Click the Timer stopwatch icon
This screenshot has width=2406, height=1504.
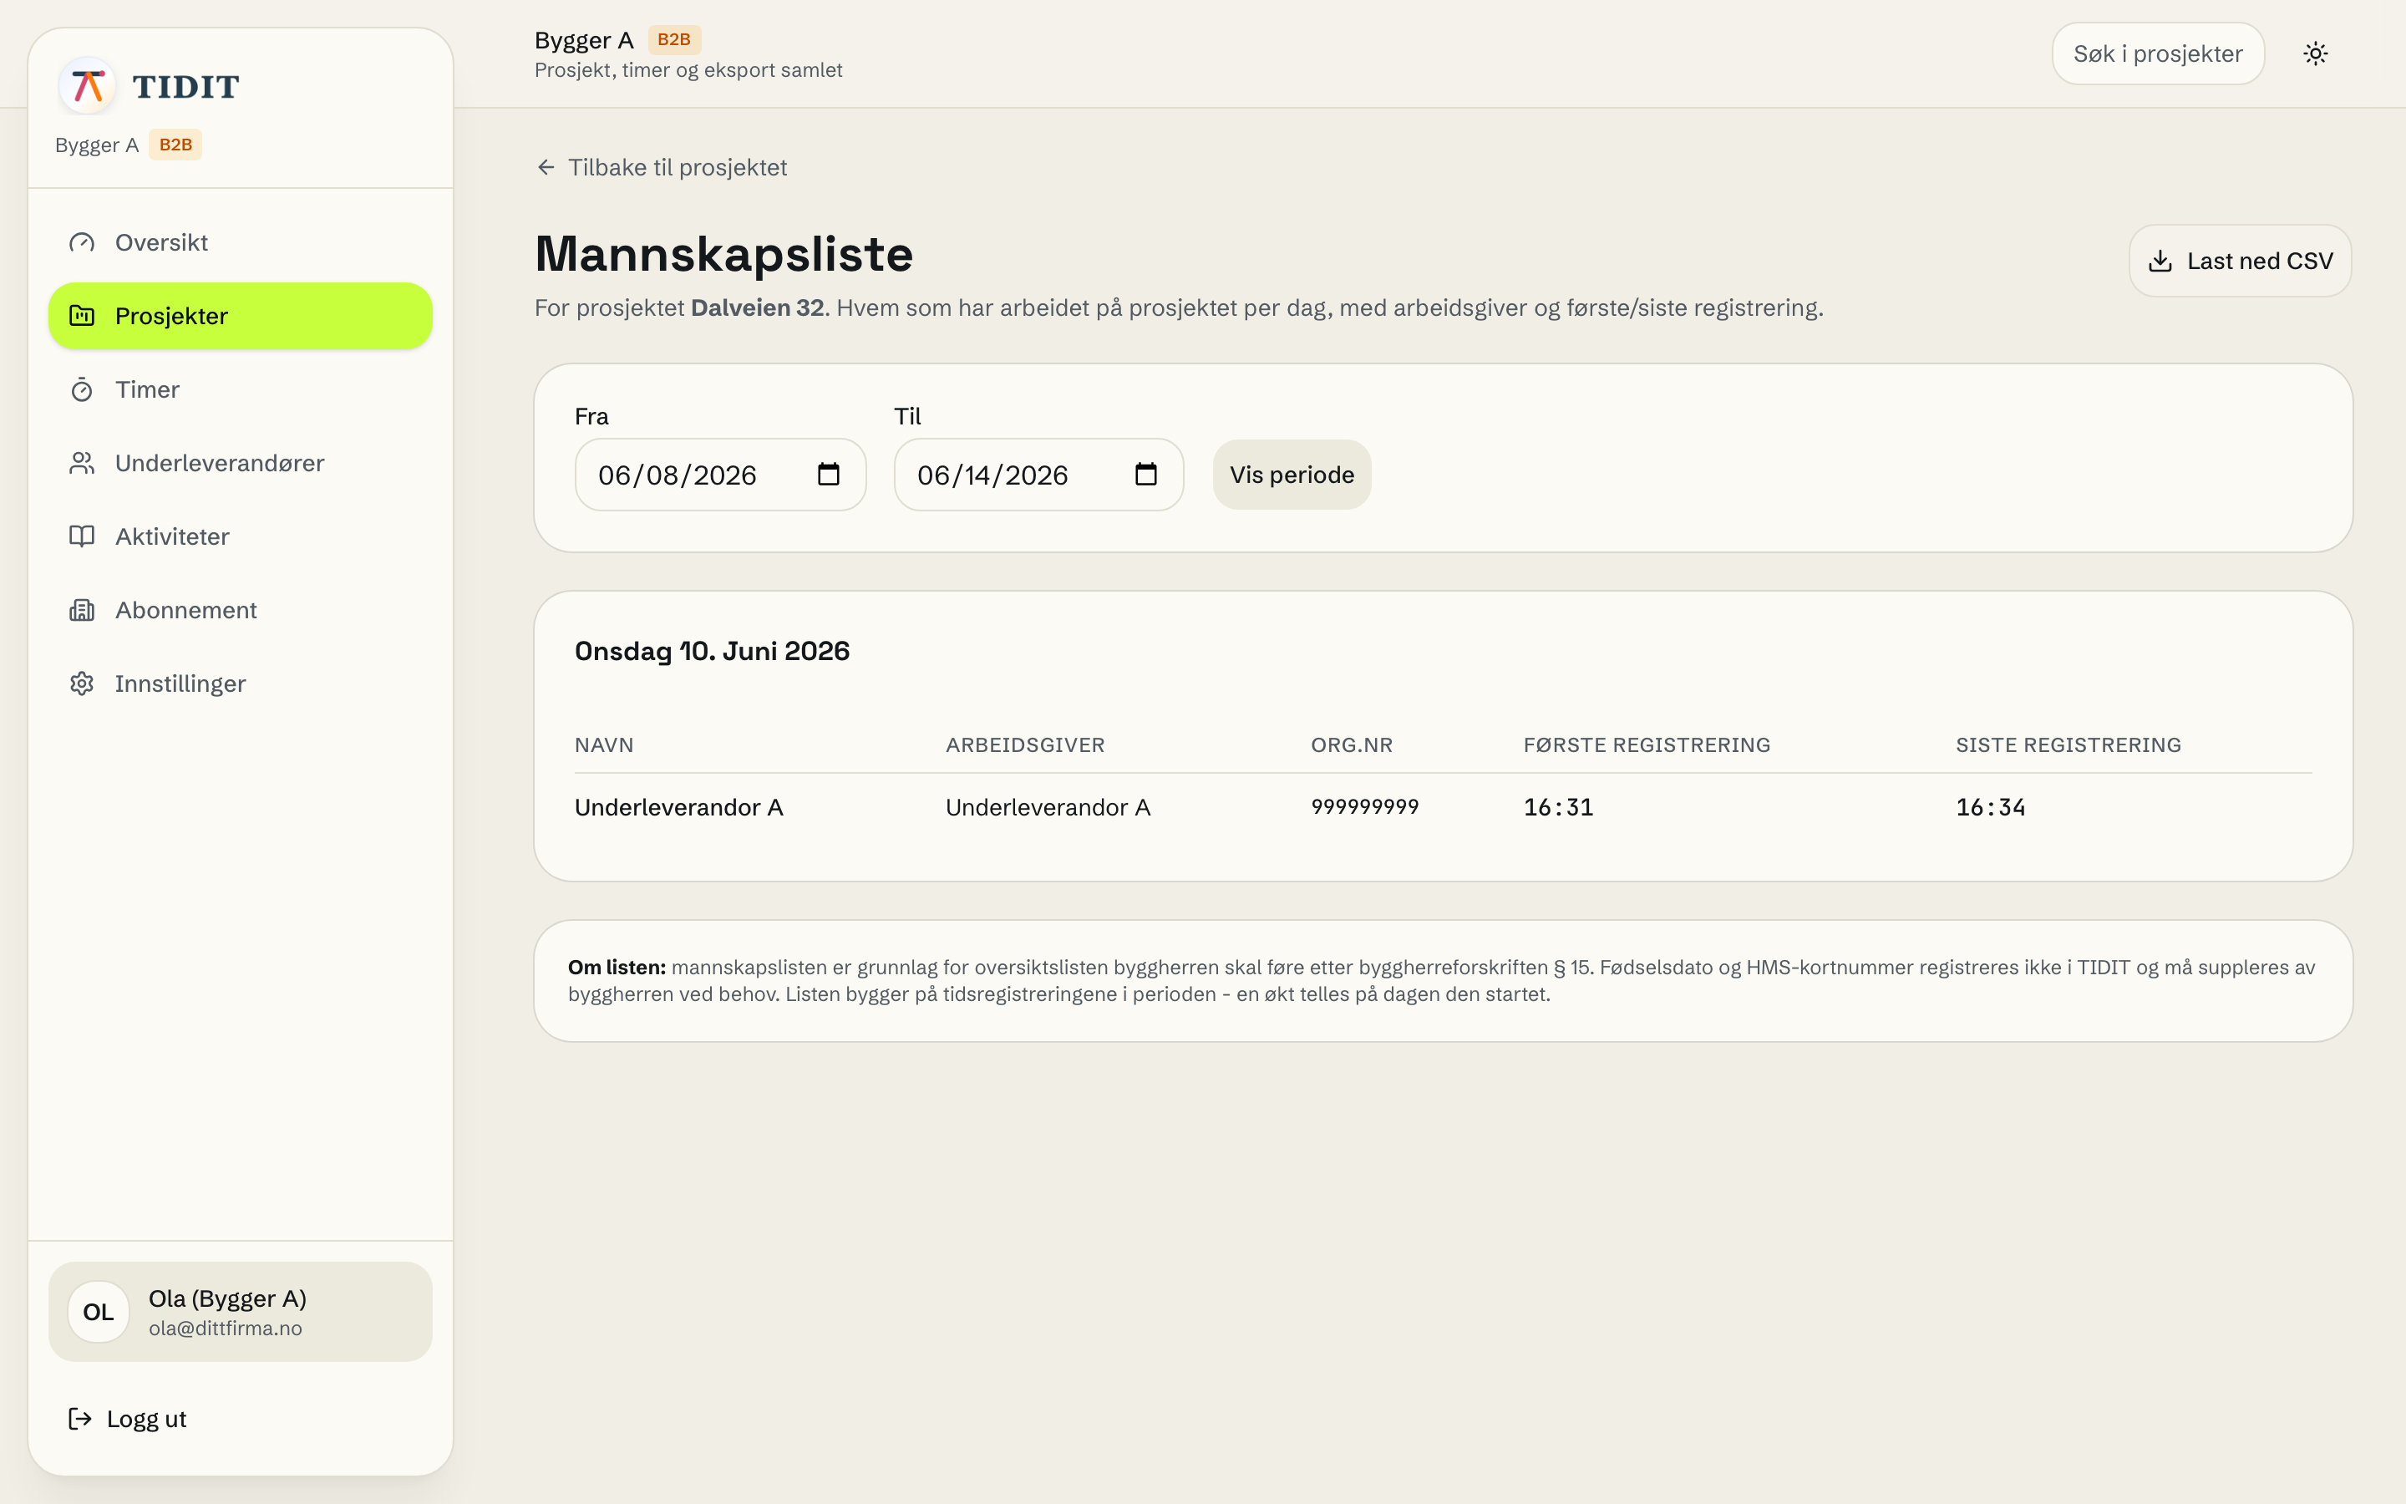(82, 390)
